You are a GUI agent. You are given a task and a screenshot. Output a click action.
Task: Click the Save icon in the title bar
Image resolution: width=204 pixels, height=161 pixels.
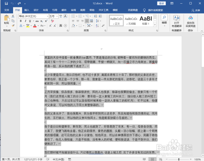(6, 3)
